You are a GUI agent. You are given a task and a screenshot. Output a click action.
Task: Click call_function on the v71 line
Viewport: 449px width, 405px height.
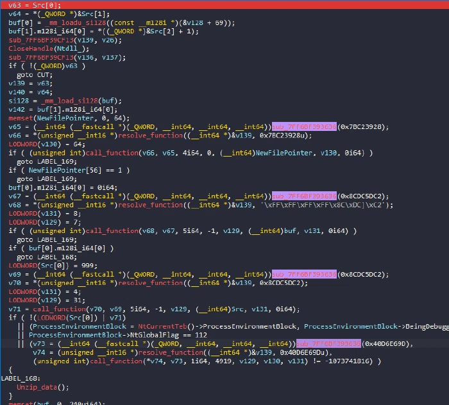click(59, 309)
